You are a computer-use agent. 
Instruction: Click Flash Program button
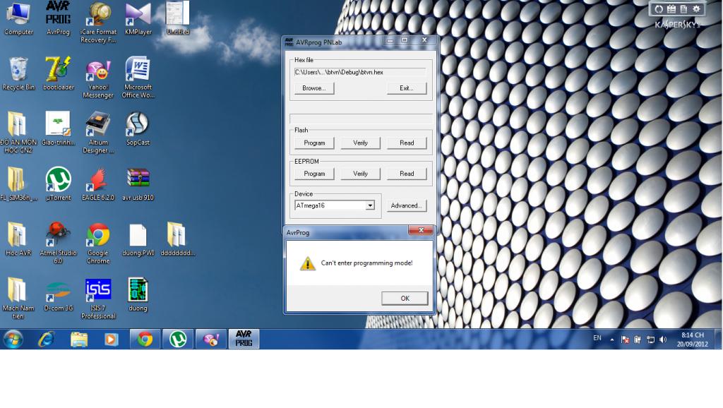pos(314,143)
